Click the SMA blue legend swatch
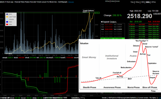161x99 pixels. click(7, 22)
